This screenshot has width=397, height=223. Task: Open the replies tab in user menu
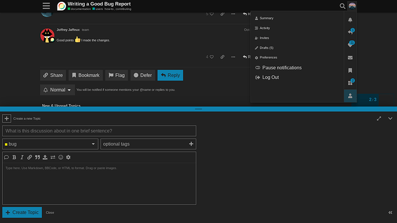coord(350,32)
